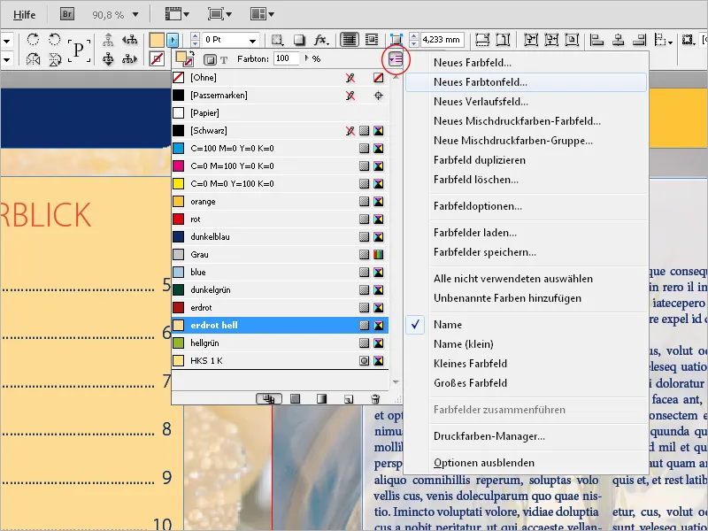Viewport: 708px width, 531px height.
Task: Select content icon
Action: [108, 58]
